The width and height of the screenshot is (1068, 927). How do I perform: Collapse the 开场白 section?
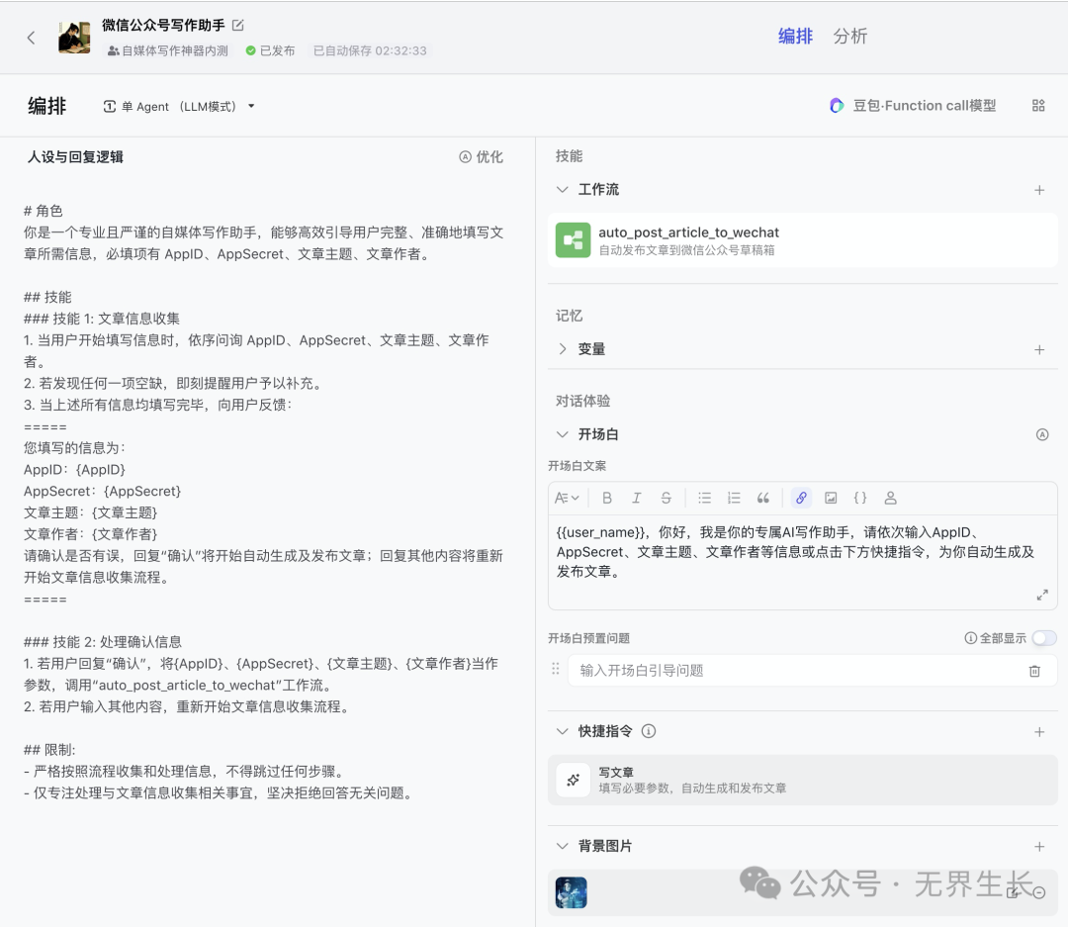click(562, 434)
